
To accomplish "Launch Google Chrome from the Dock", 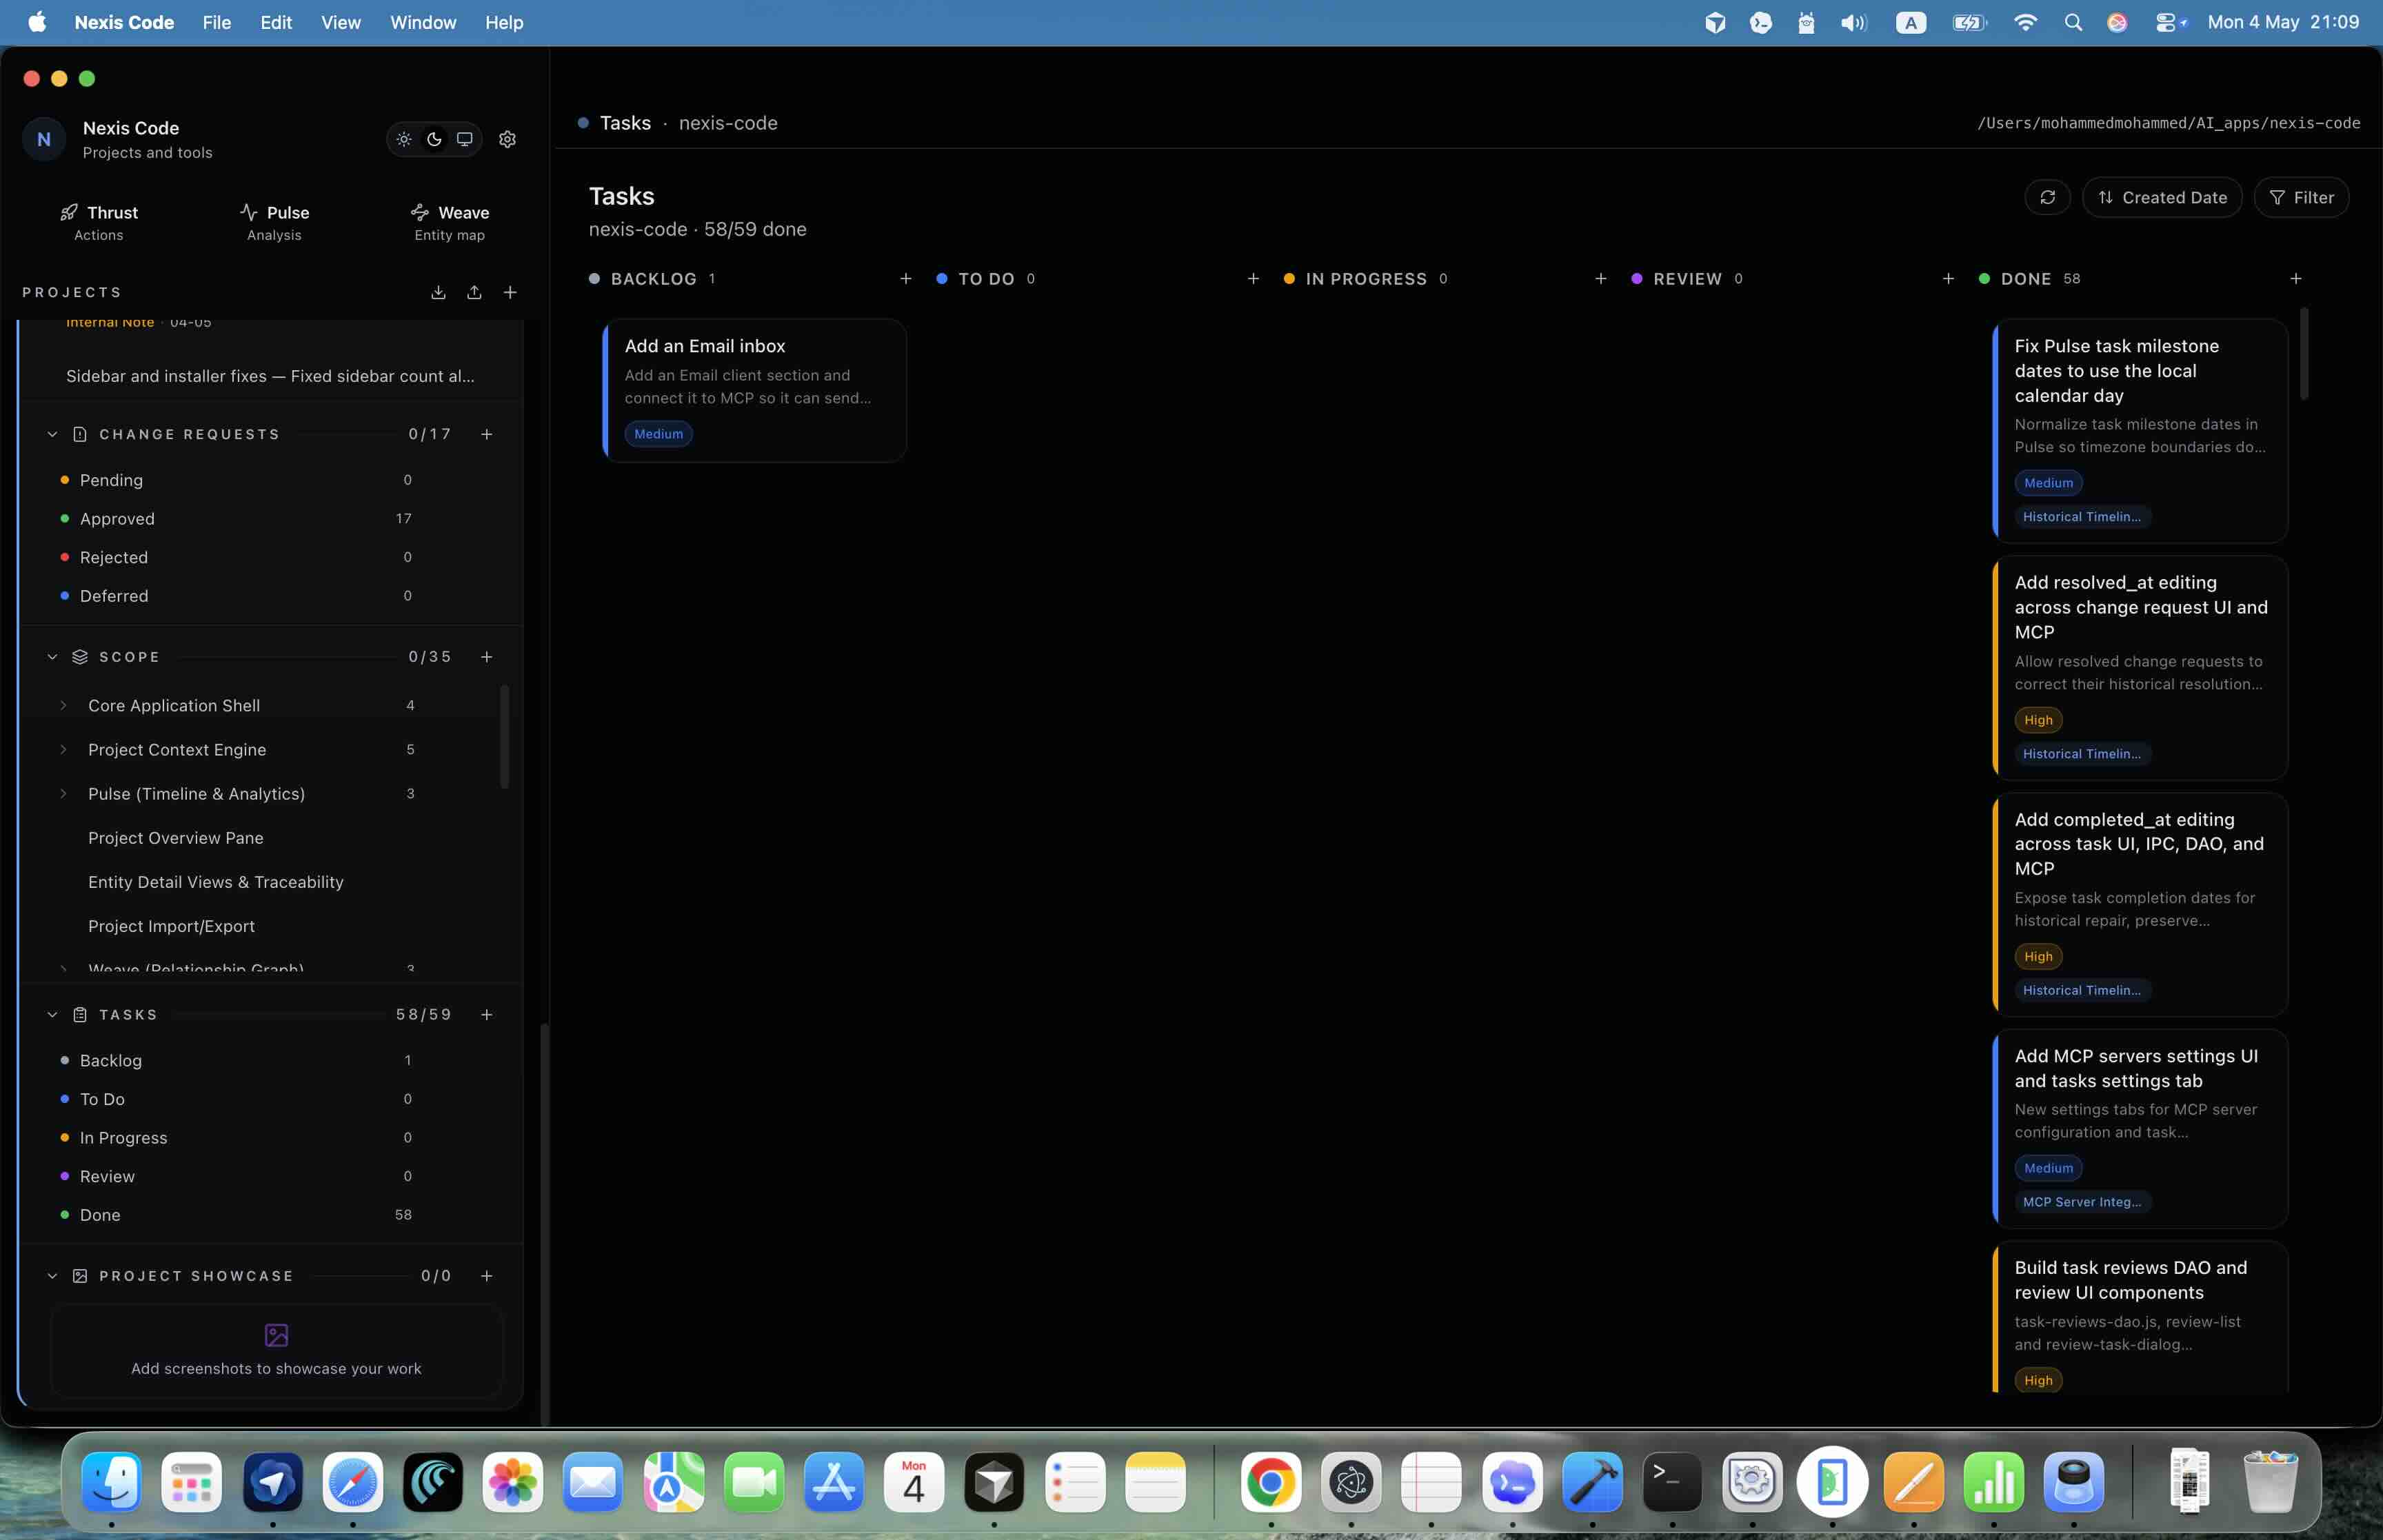I will (1271, 1482).
